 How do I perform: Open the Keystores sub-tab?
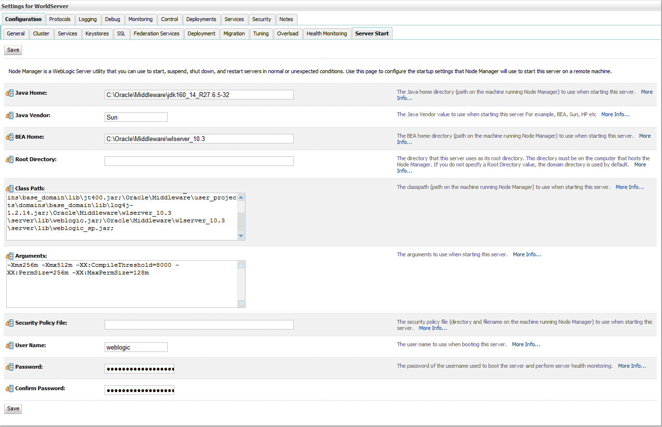[x=97, y=33]
